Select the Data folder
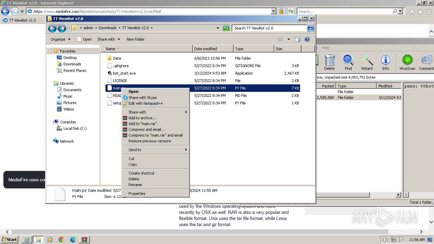This screenshot has height=244, width=434. point(117,58)
